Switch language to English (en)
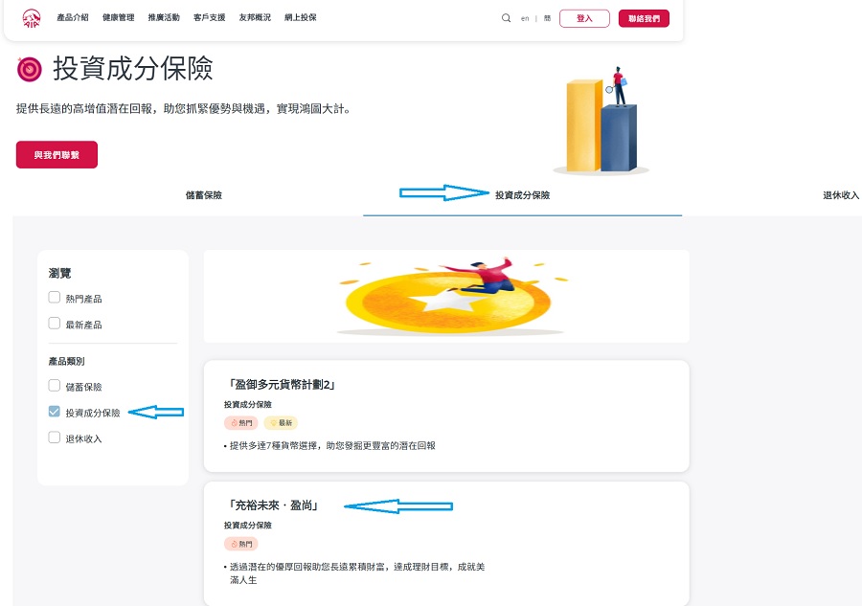 [525, 18]
